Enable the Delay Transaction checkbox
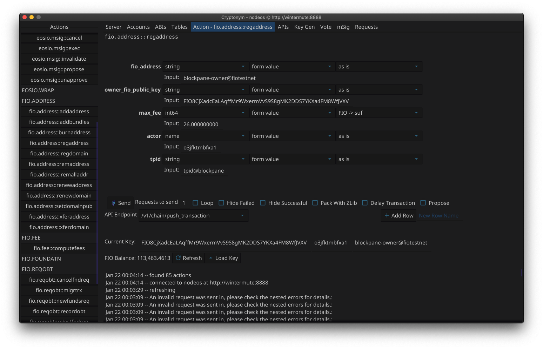 click(365, 203)
